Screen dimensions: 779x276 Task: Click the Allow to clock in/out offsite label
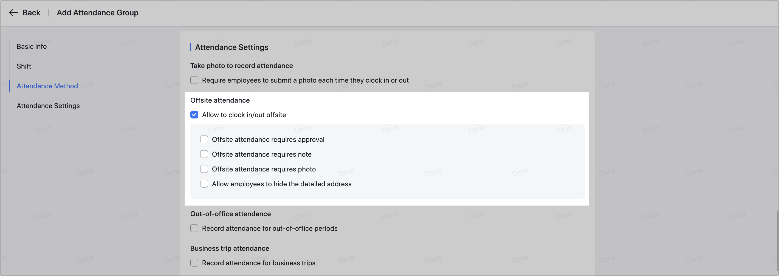[244, 115]
